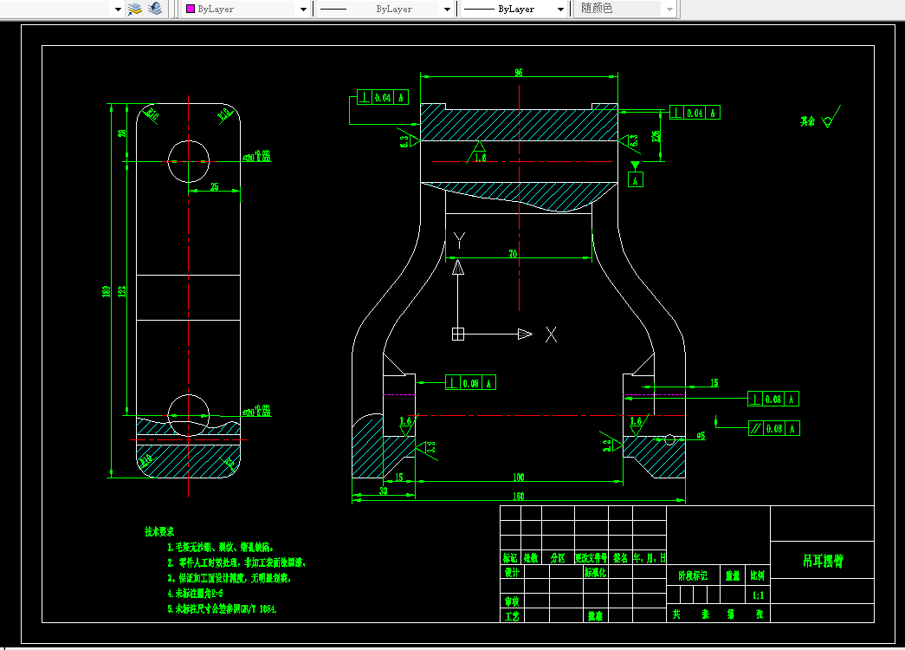Click the '工艺' title block cell
This screenshot has height=650, width=905.
[512, 616]
